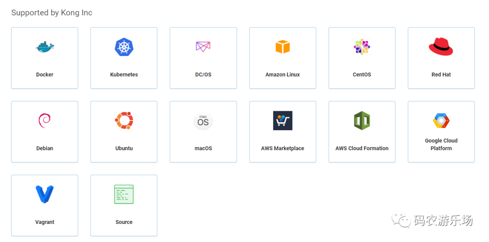Select the DC/OS label text

(203, 75)
